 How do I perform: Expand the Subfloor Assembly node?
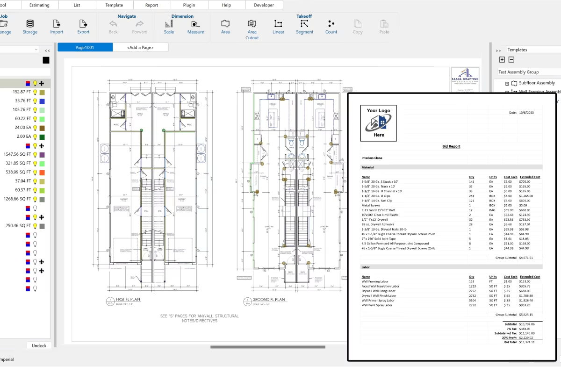click(507, 83)
